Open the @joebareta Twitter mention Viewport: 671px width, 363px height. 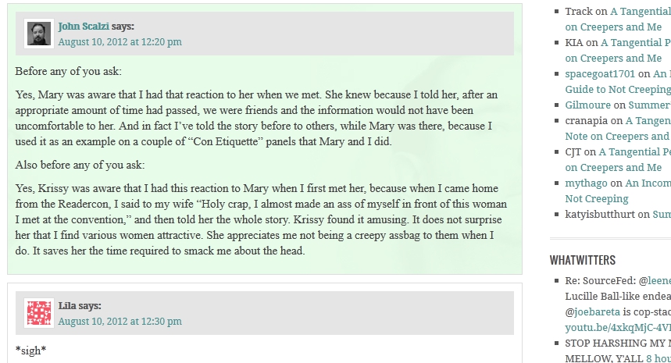click(594, 312)
